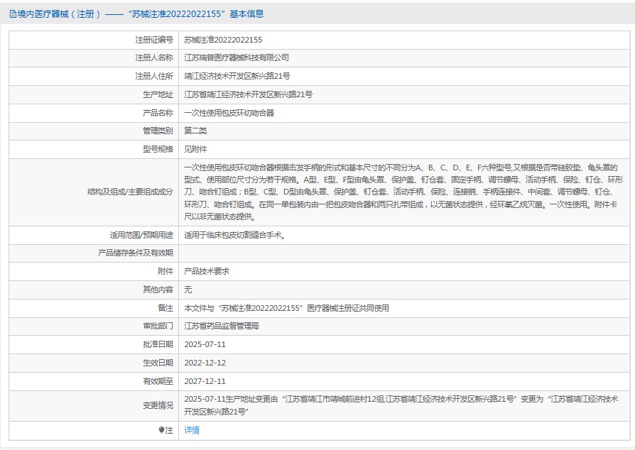Click the intended use text 适用于临床包皮切割缝合手术
The height and width of the screenshot is (450, 635).
235,235
